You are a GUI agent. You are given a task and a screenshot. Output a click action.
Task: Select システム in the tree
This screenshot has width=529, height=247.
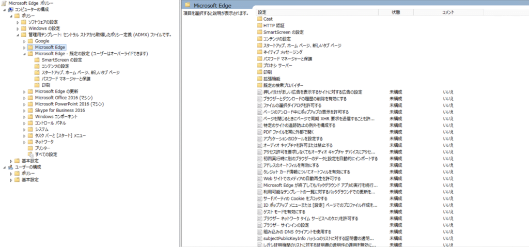pyautogui.click(x=42, y=129)
